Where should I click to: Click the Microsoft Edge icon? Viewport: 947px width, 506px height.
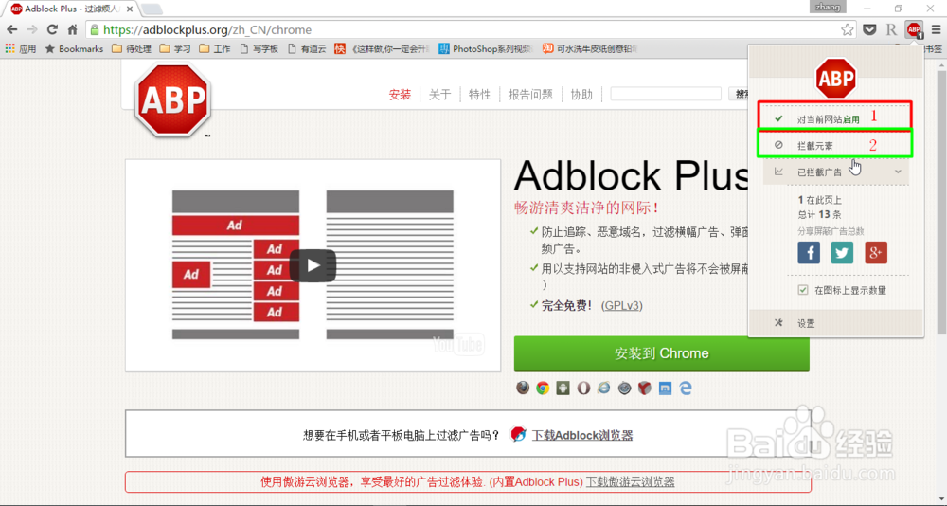[x=686, y=388]
